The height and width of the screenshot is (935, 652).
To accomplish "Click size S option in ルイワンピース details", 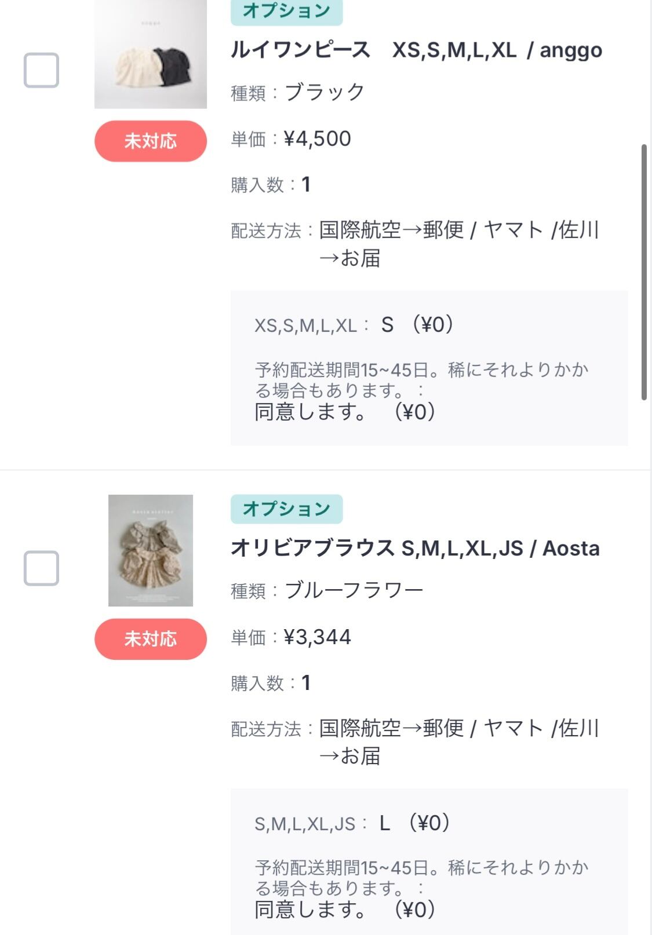I will 387,325.
